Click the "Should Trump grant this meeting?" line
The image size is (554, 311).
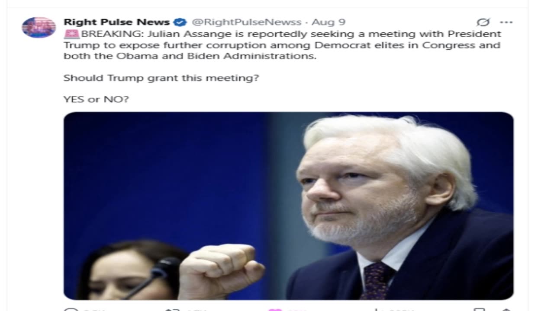pyautogui.click(x=161, y=78)
